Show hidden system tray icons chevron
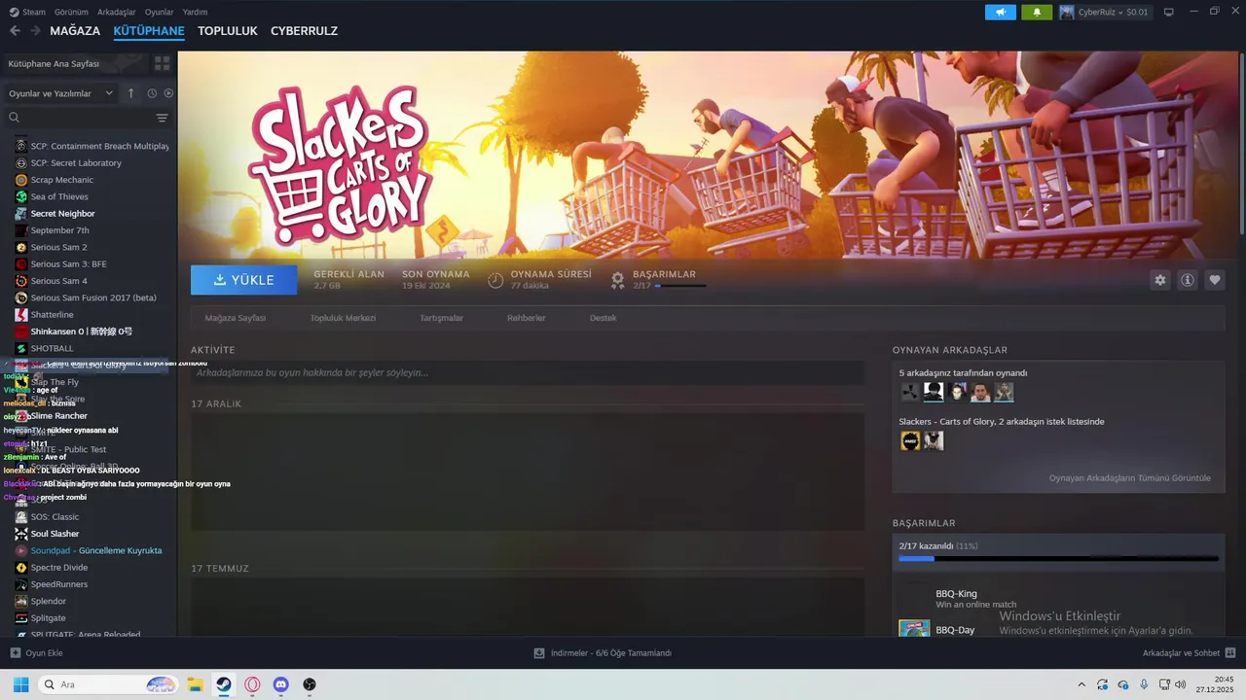Screen dimensions: 1246x700 1081,684
